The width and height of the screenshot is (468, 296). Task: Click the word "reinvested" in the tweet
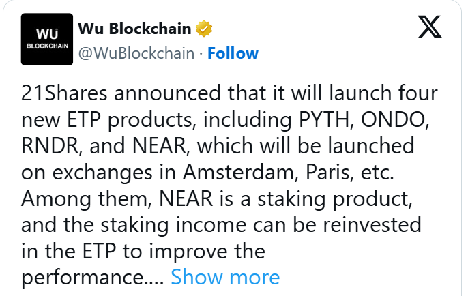(372, 224)
